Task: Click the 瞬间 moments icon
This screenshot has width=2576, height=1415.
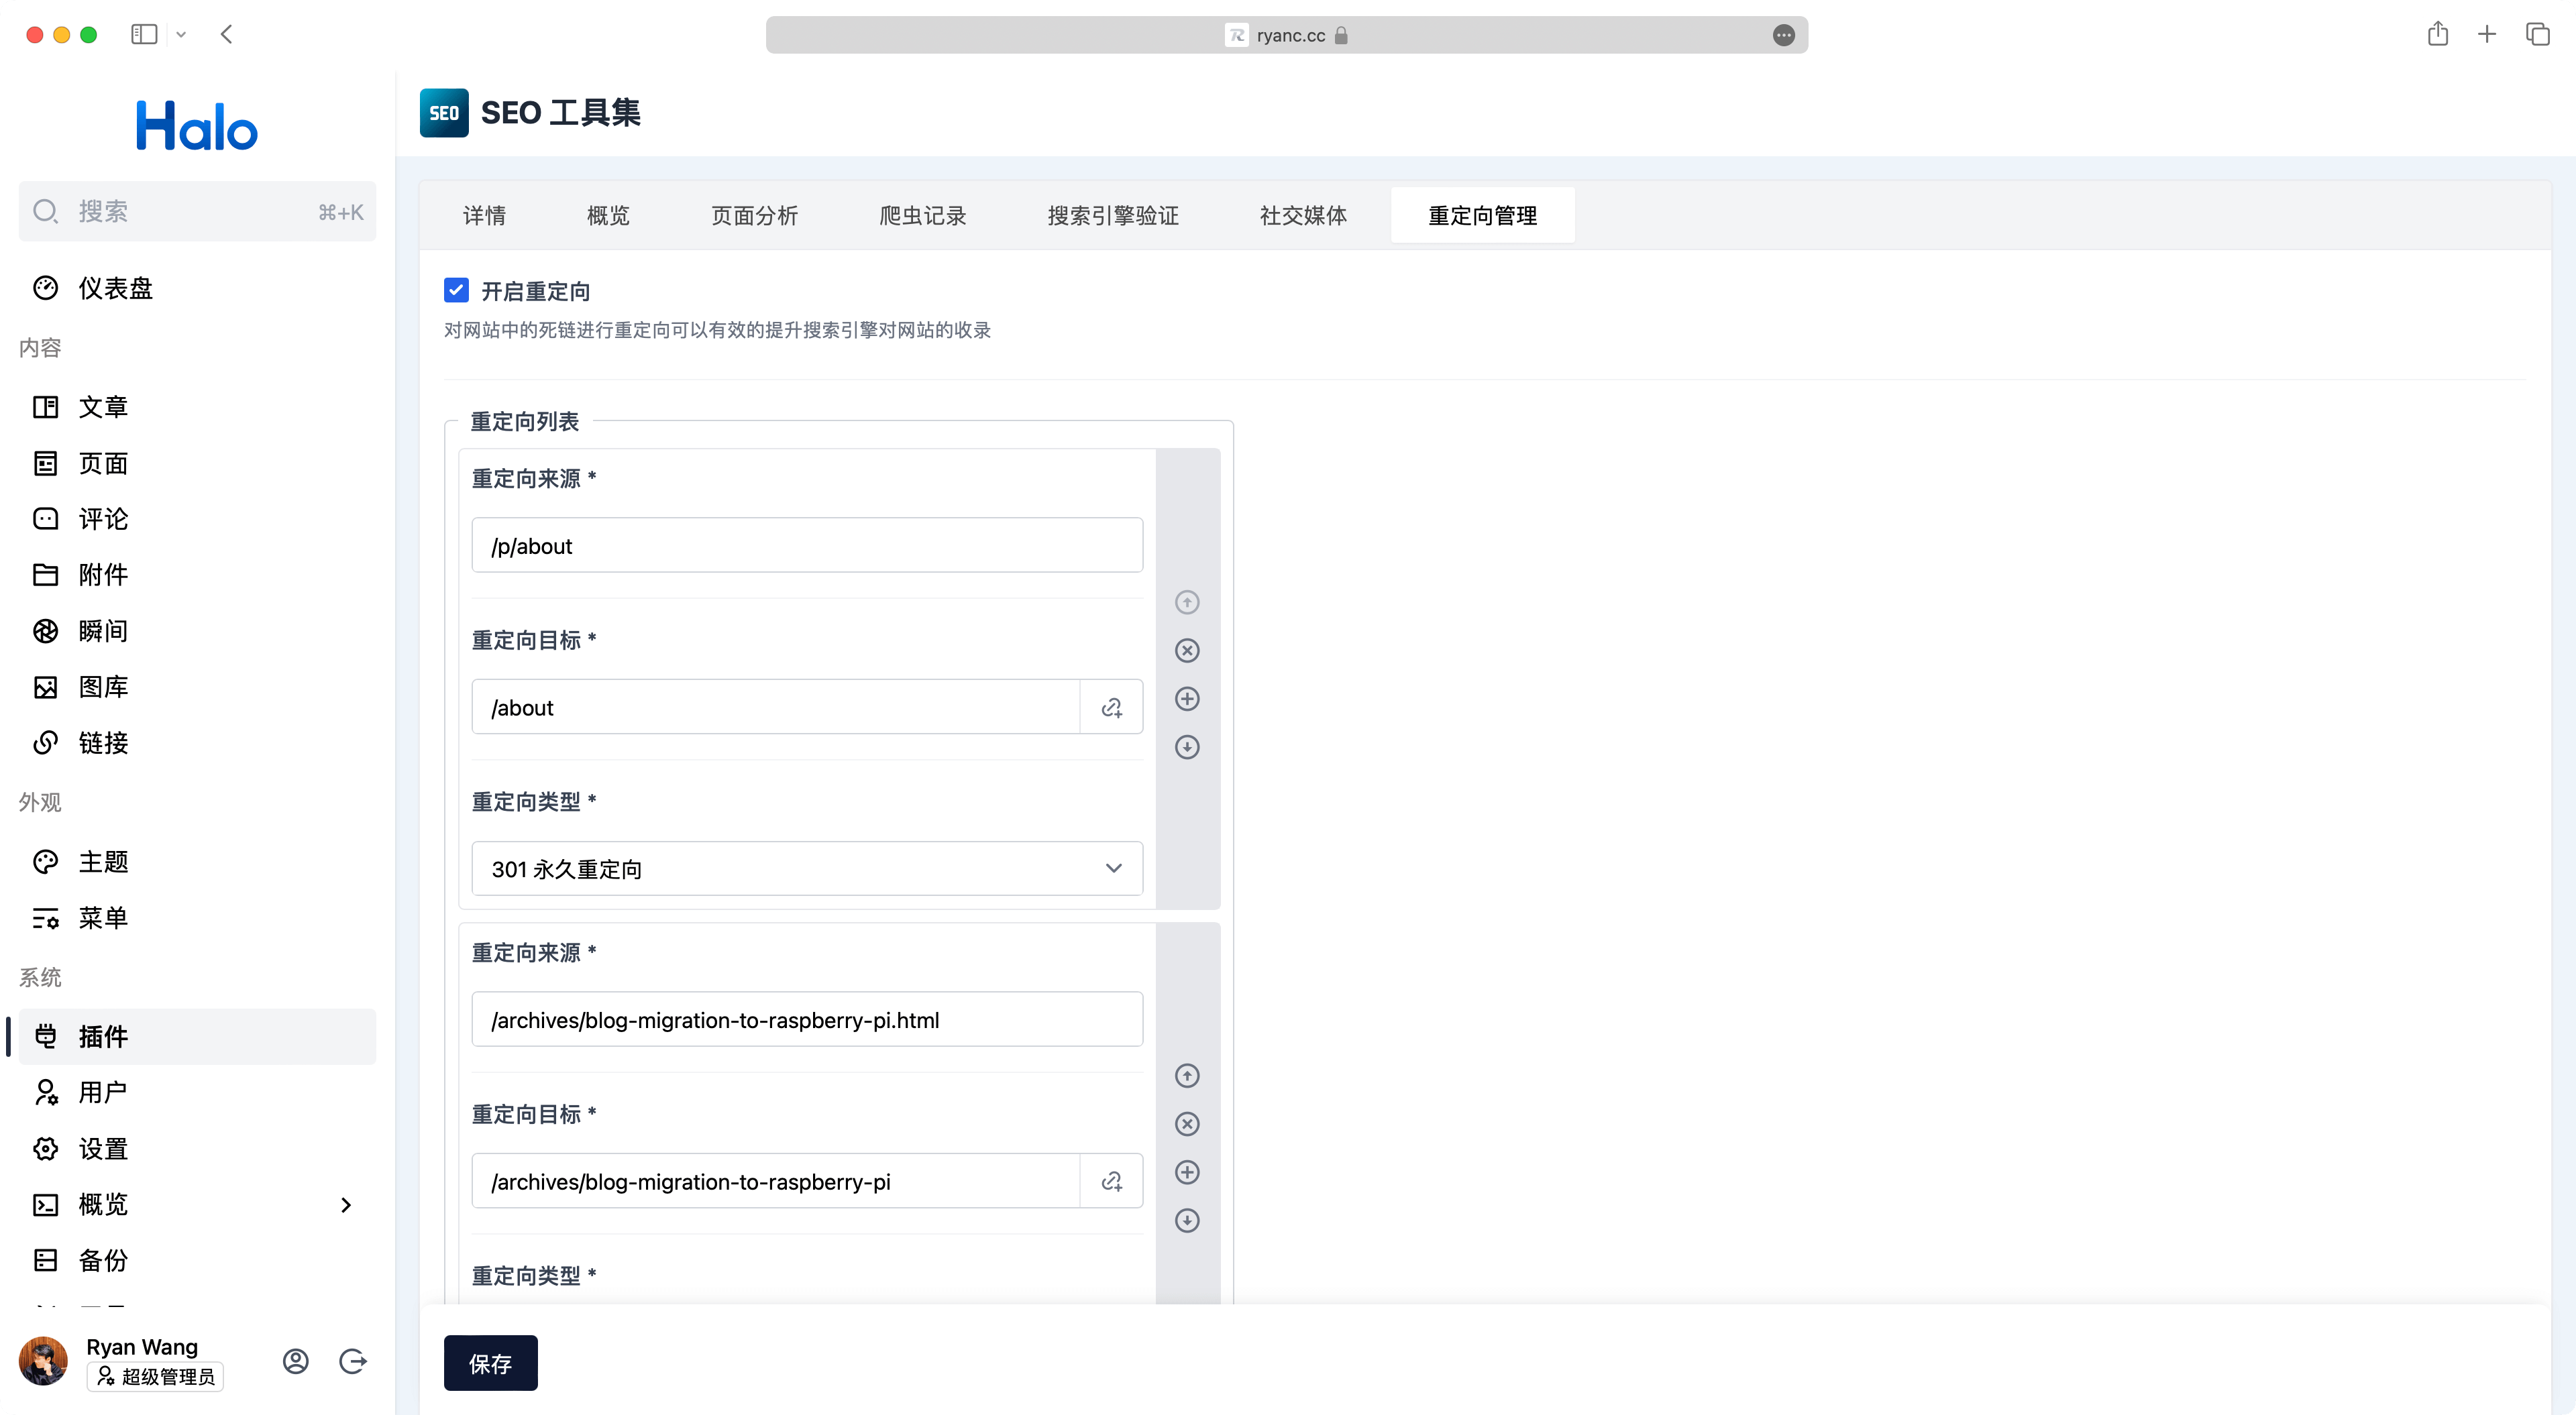Action: pos(47,629)
